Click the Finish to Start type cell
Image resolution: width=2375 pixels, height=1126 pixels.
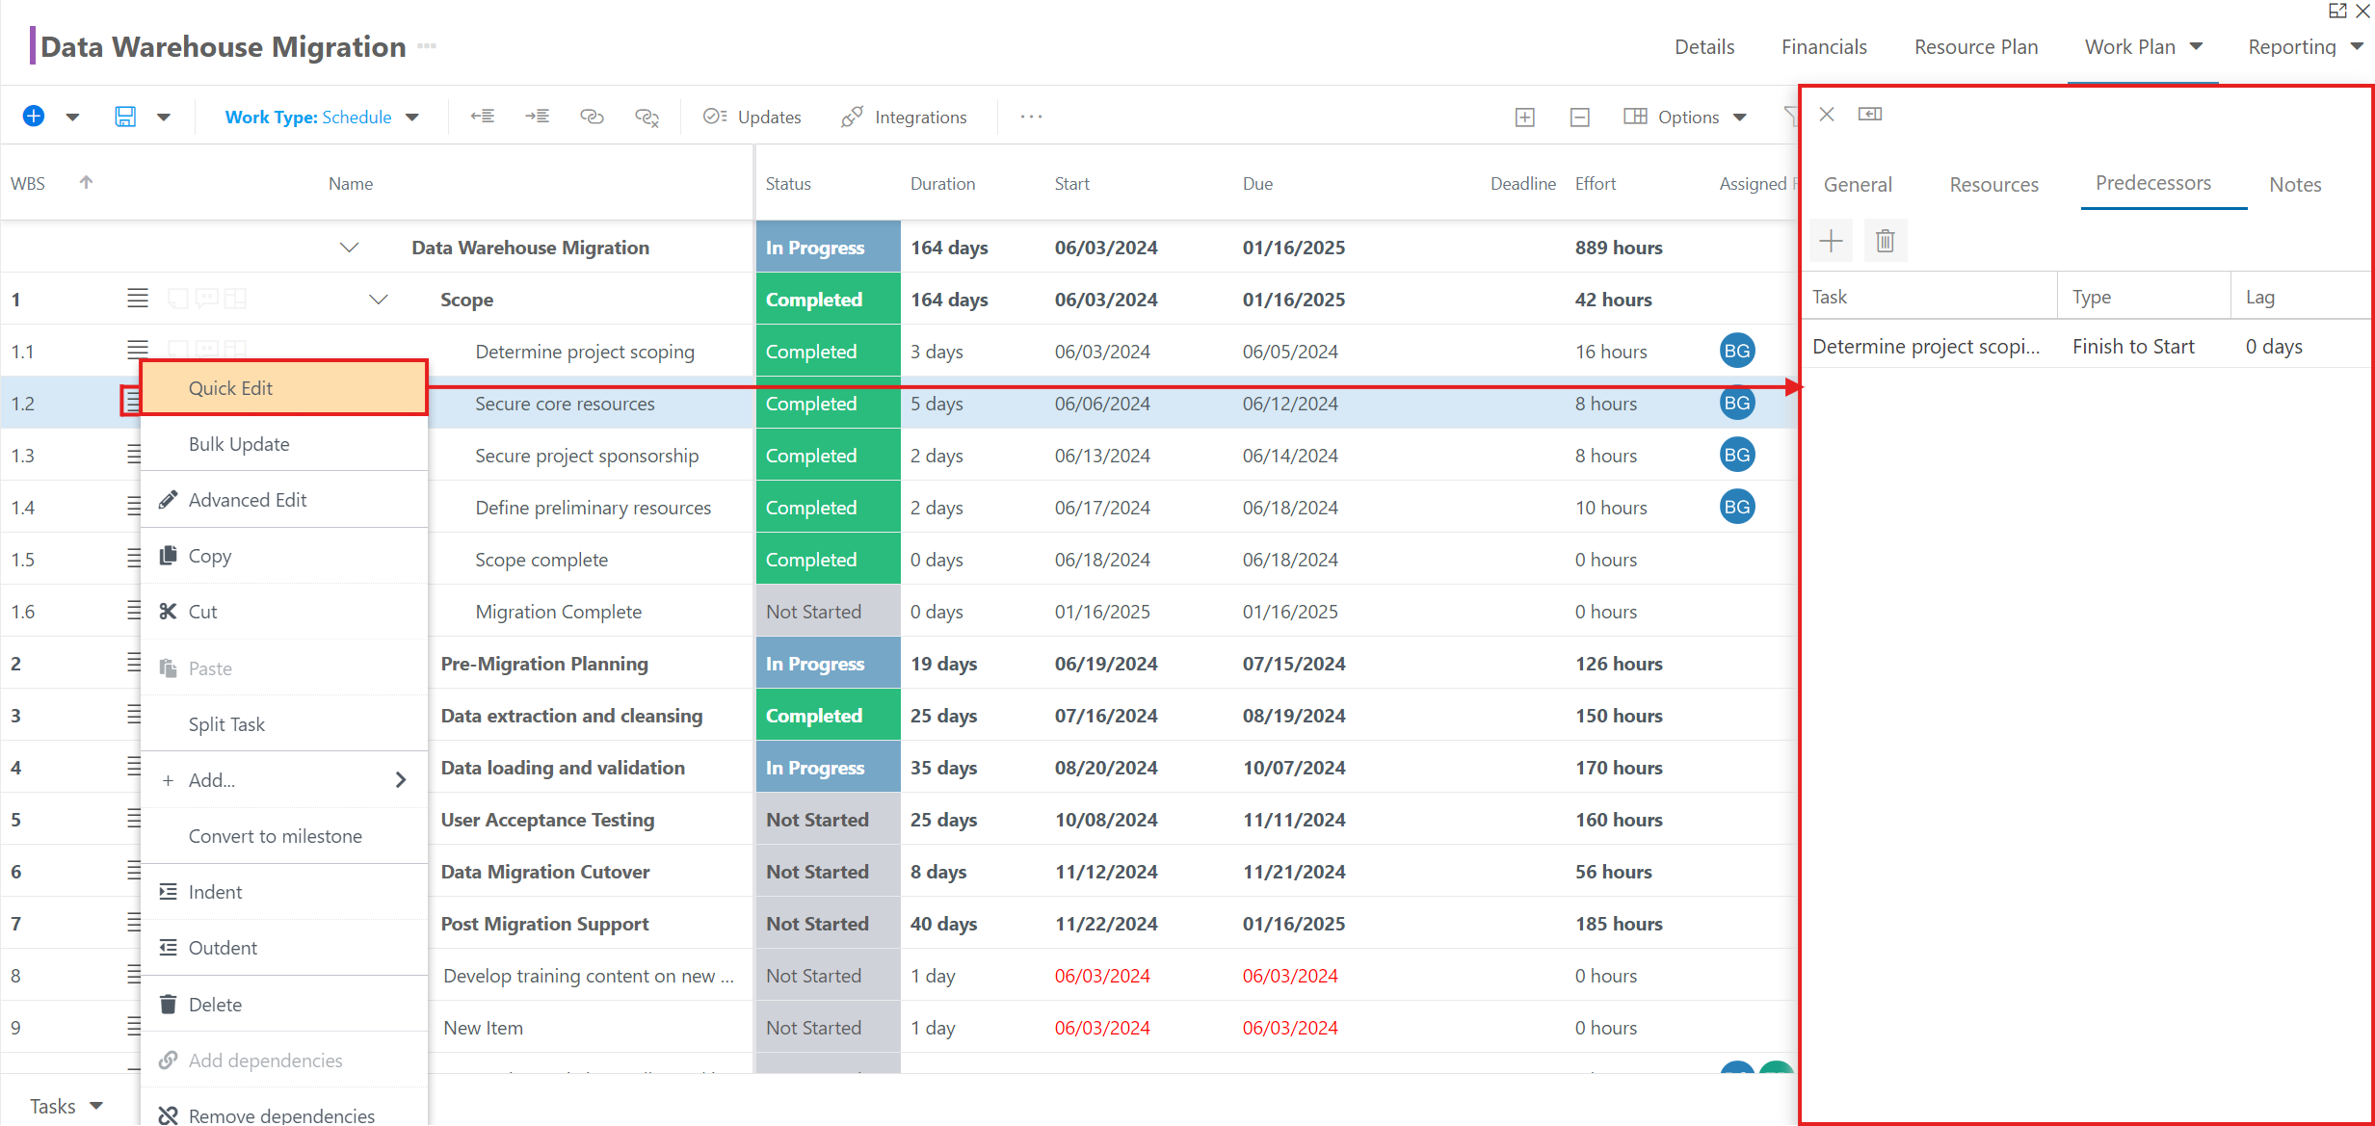(x=2133, y=347)
